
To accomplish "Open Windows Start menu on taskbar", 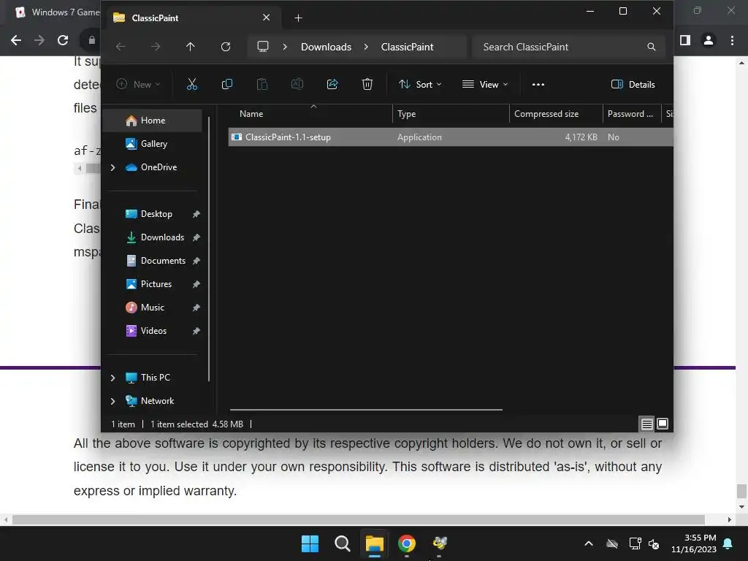I will tap(310, 543).
